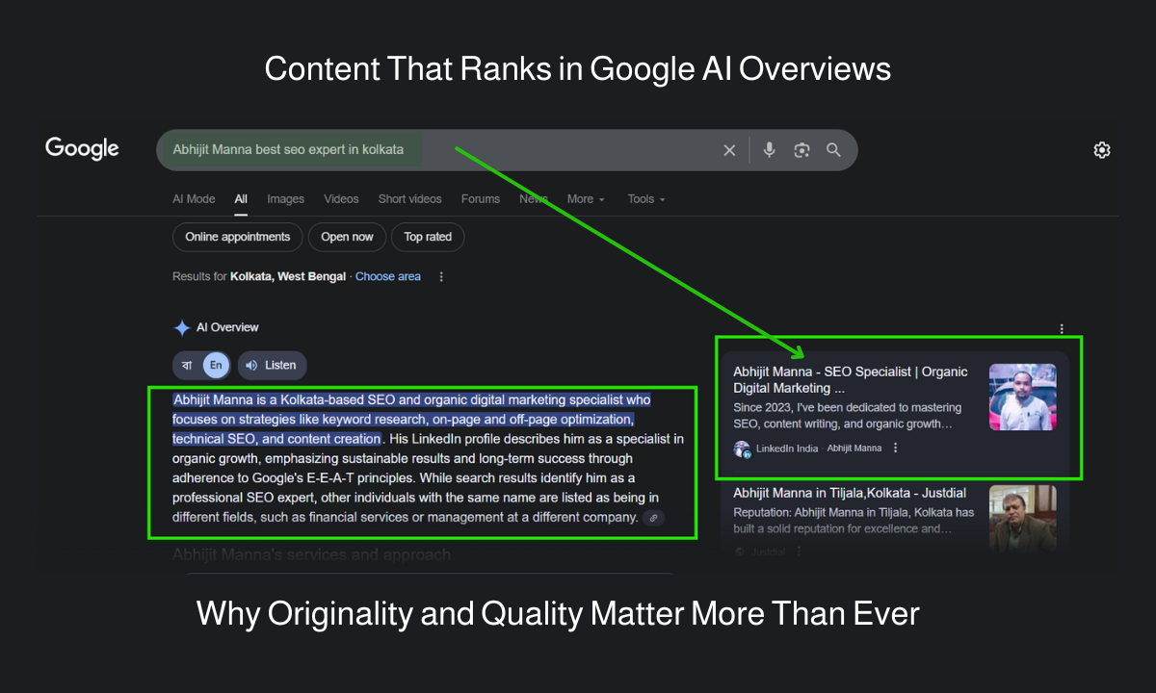This screenshot has height=693, width=1156.
Task: Open the More results dropdown
Action: 585,199
